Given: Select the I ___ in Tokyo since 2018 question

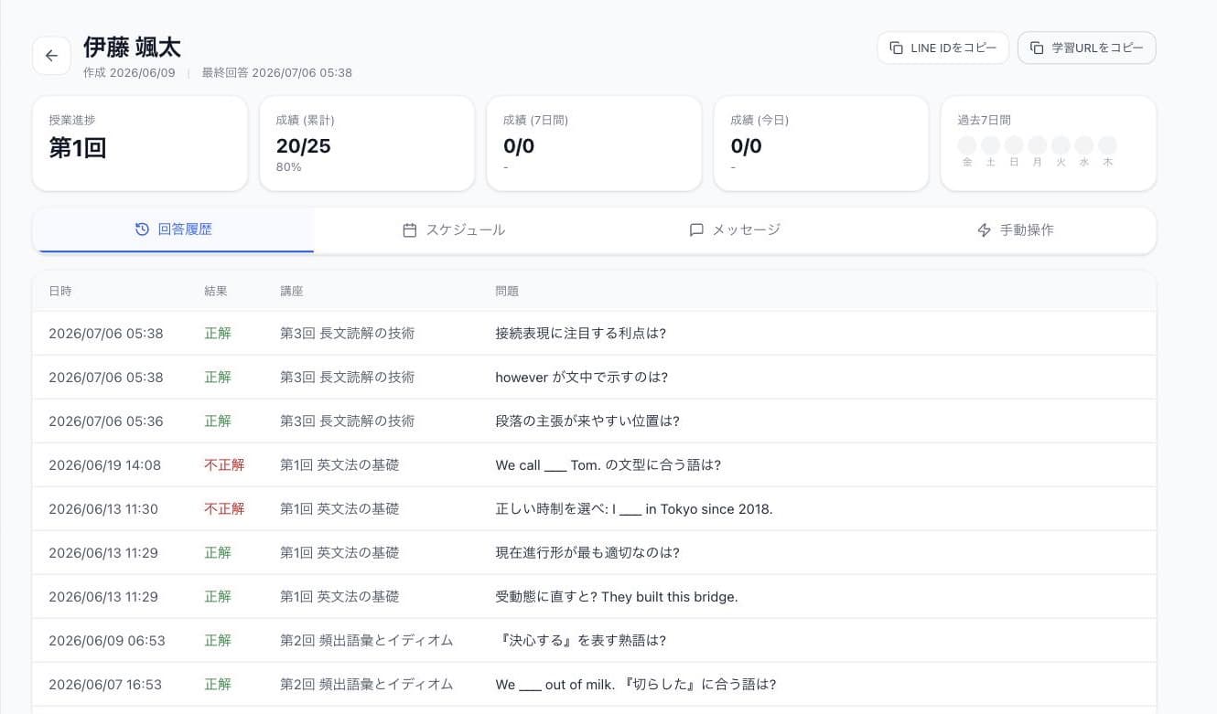Looking at the screenshot, I should tap(634, 509).
